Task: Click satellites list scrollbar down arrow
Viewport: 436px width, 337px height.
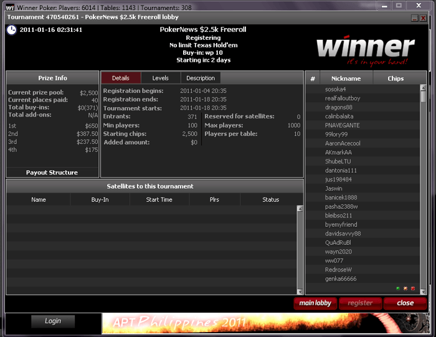Action: coord(300,292)
